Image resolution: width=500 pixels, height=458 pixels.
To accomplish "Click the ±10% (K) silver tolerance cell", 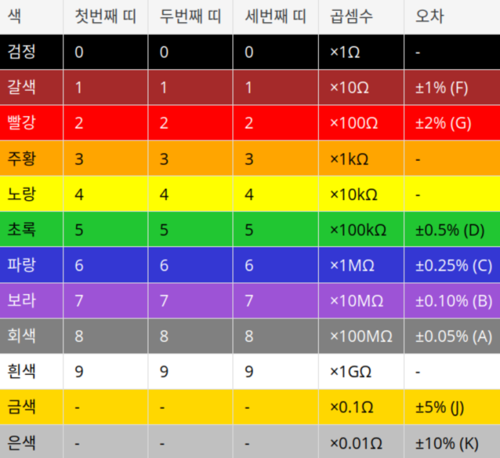I will [x=452, y=442].
